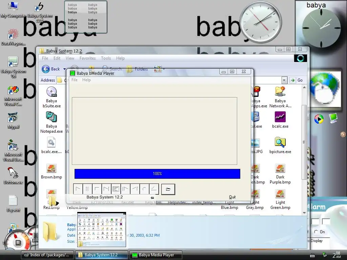The width and height of the screenshot is (347, 260).
Task: Open the File menu in the Babya System 12.2 window
Action: click(x=45, y=58)
